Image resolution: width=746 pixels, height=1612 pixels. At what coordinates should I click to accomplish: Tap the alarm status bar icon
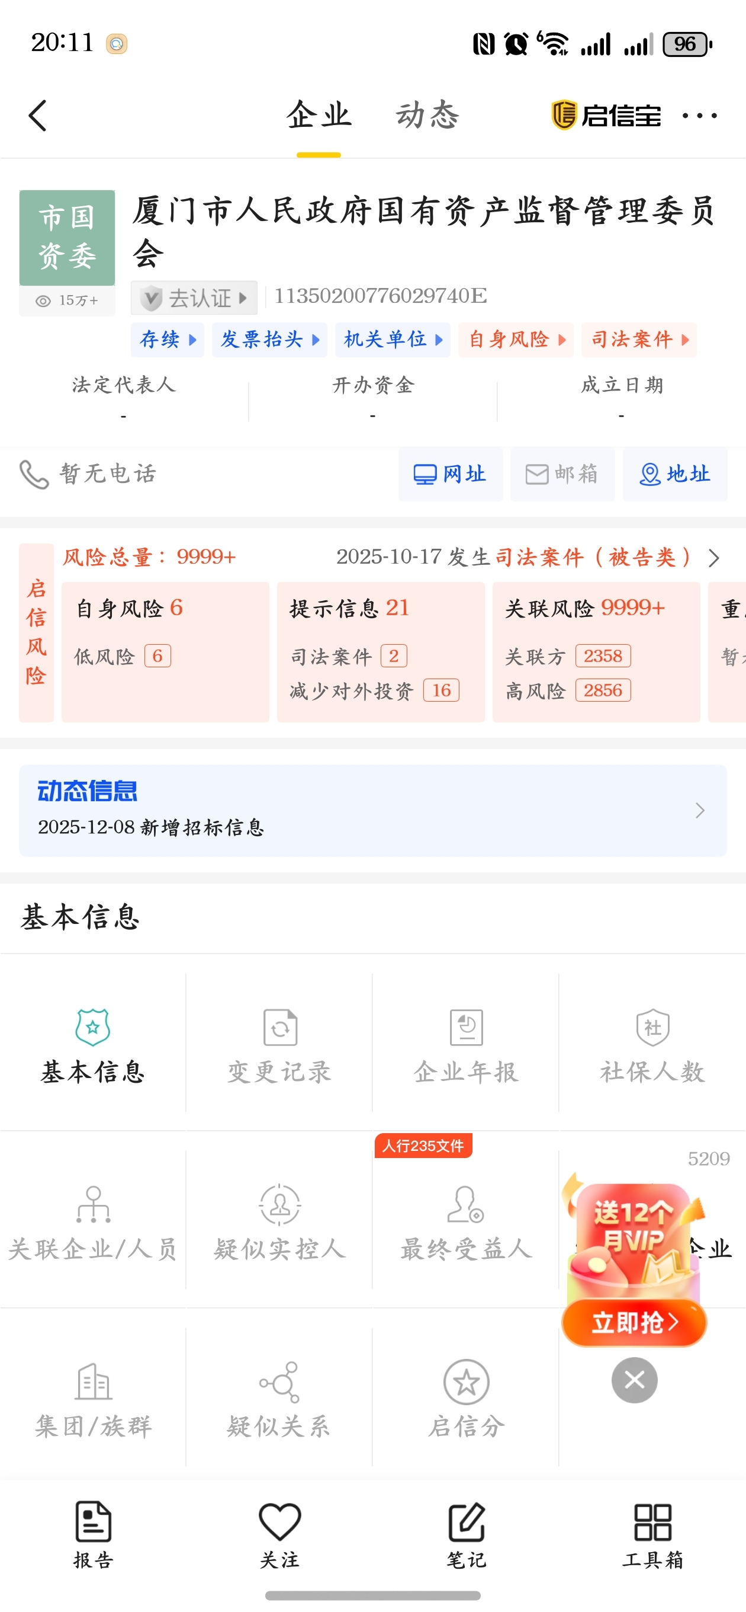pyautogui.click(x=516, y=44)
